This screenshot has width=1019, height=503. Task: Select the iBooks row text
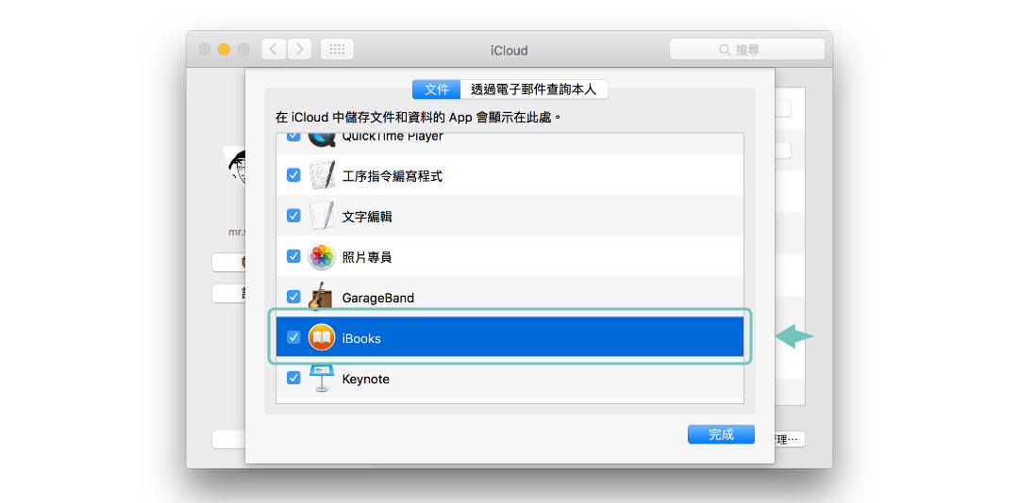(361, 338)
